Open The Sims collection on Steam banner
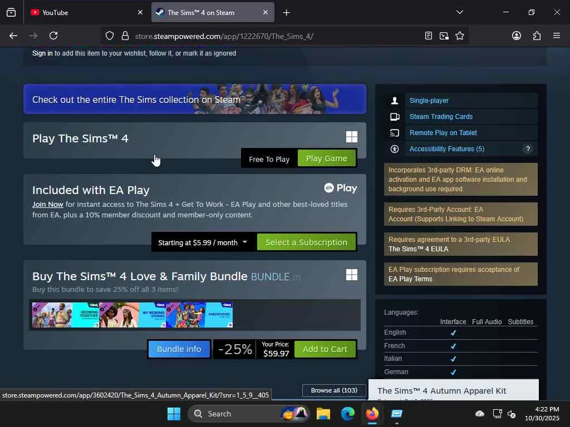The image size is (570, 427). [195, 99]
